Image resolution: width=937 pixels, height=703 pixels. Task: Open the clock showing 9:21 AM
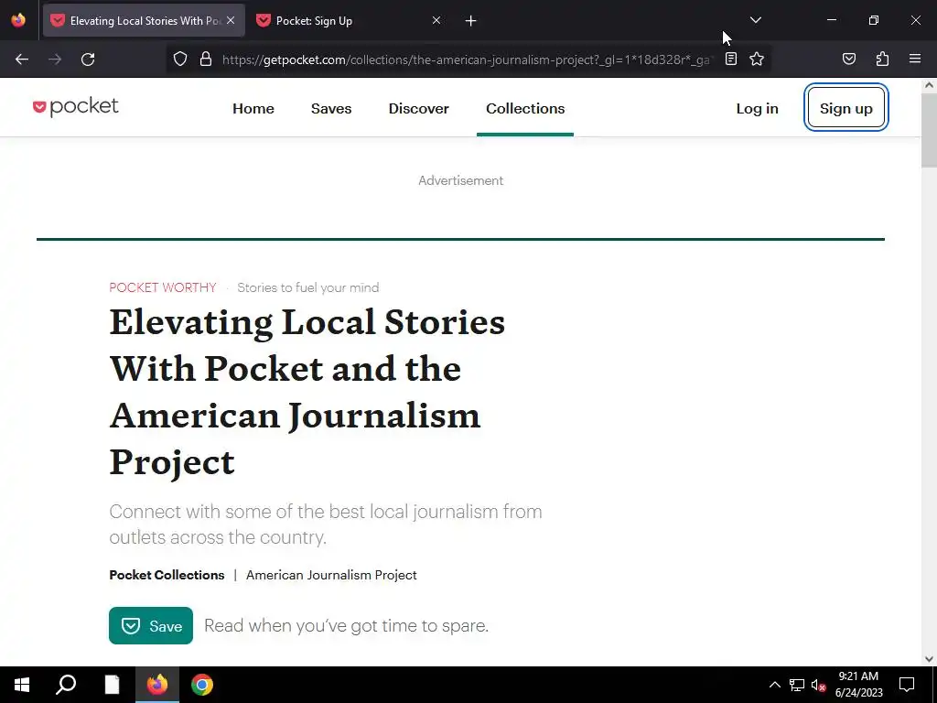coord(858,685)
